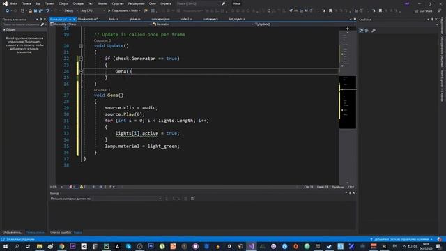Switch to the Обозреватель tab at bottom left

coord(13,232)
